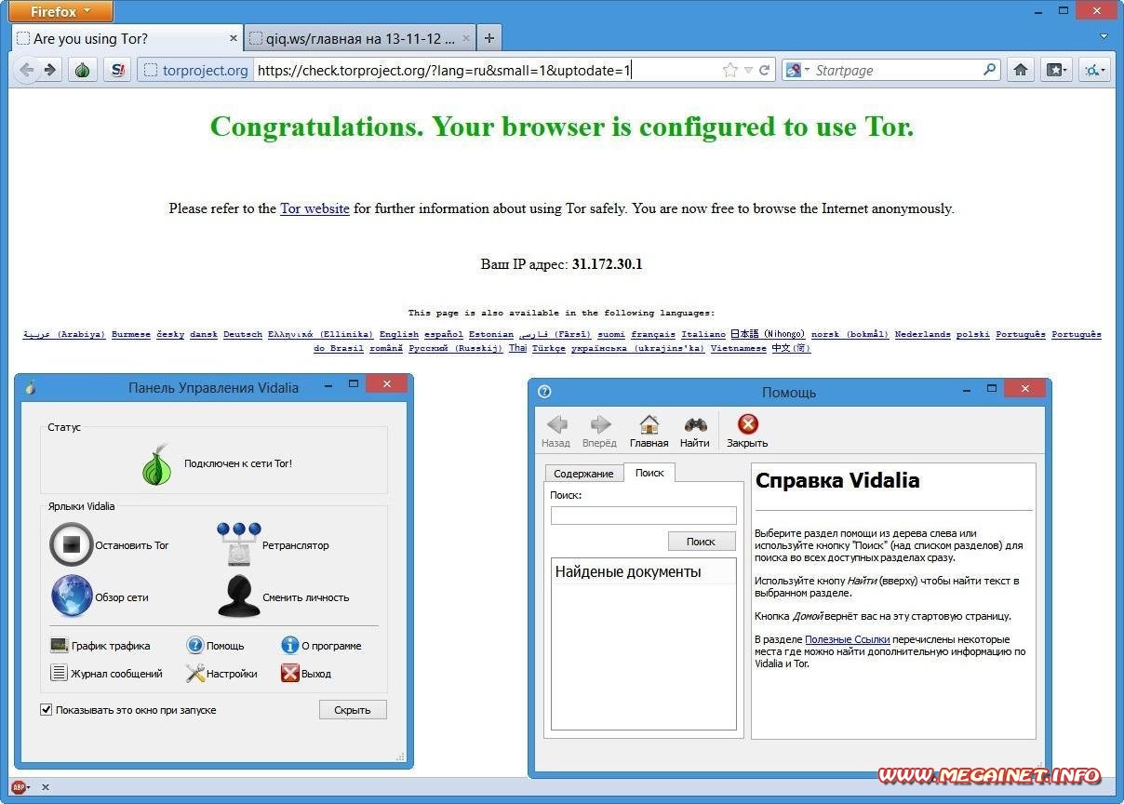The image size is (1124, 804).
Task: Choose the Русский (Russkij) language link
Action: (x=455, y=348)
